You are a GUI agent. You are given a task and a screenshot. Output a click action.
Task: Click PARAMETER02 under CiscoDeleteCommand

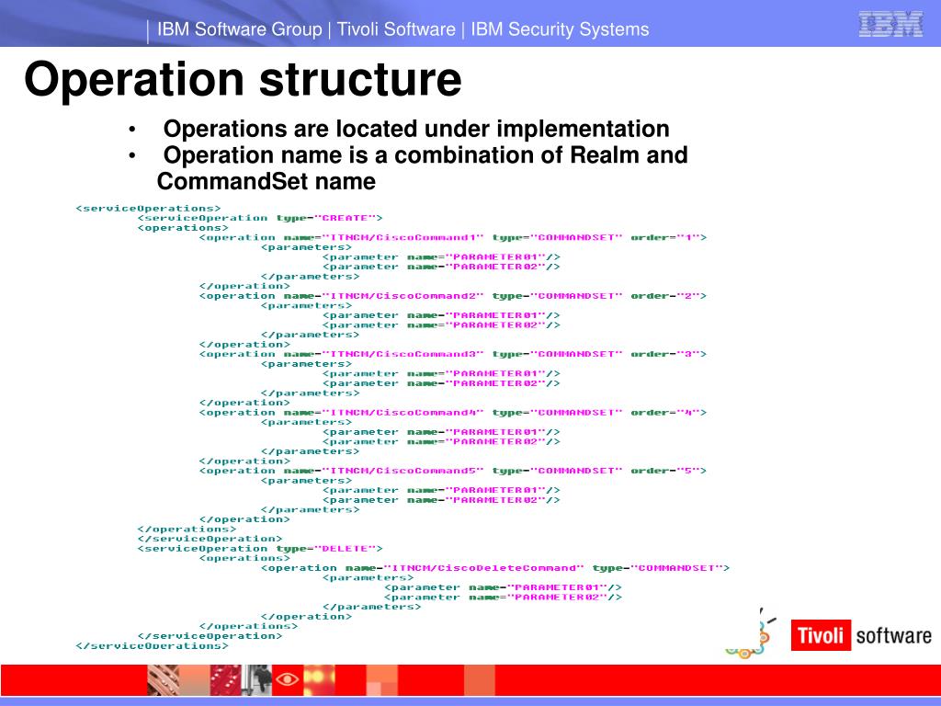(x=503, y=598)
